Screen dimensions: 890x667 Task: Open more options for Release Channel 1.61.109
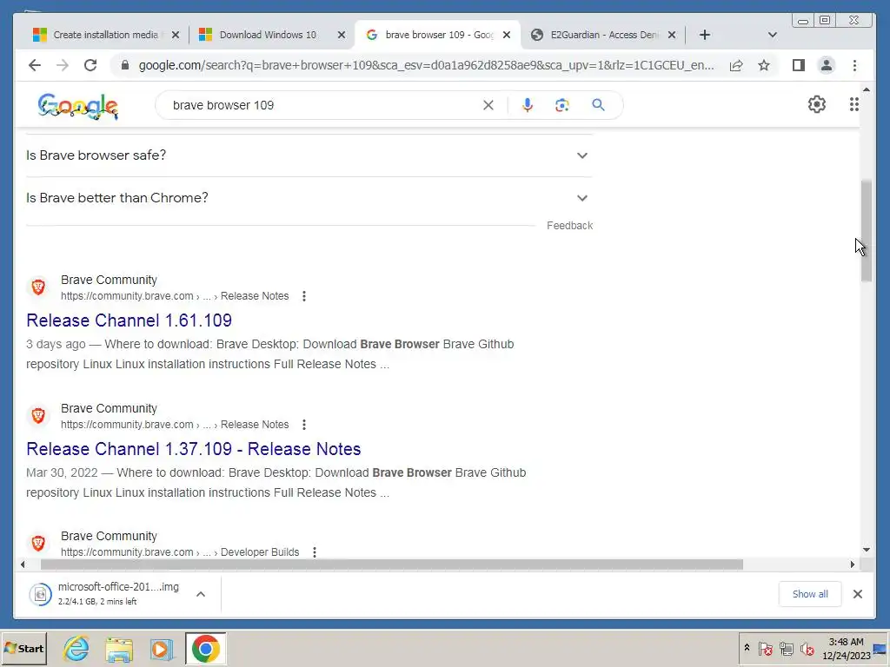[304, 296]
